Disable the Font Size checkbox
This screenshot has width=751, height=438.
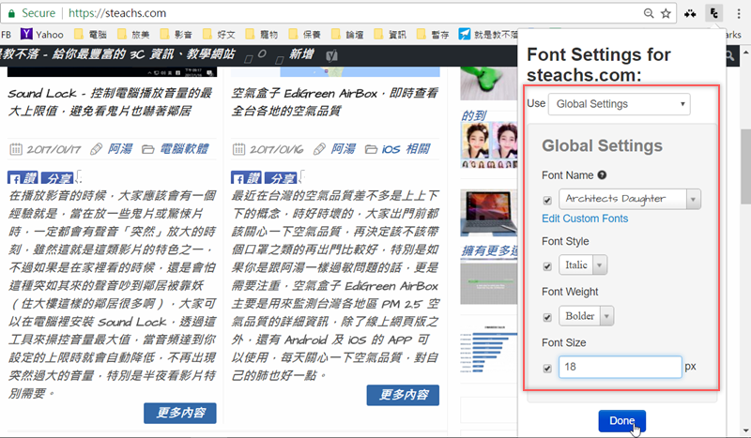[x=548, y=368]
